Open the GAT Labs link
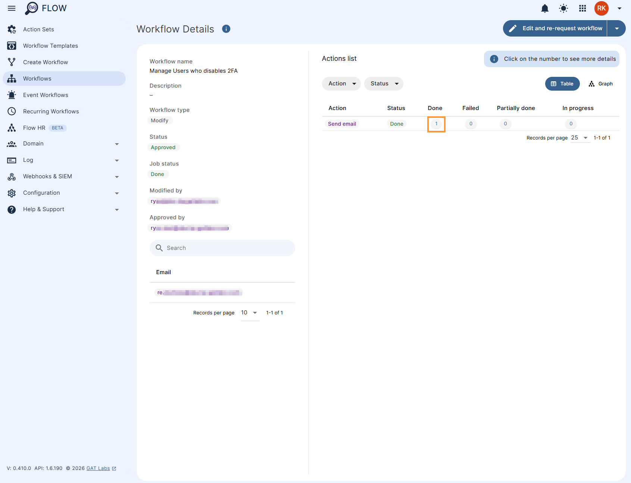This screenshot has width=631, height=483. 98,468
